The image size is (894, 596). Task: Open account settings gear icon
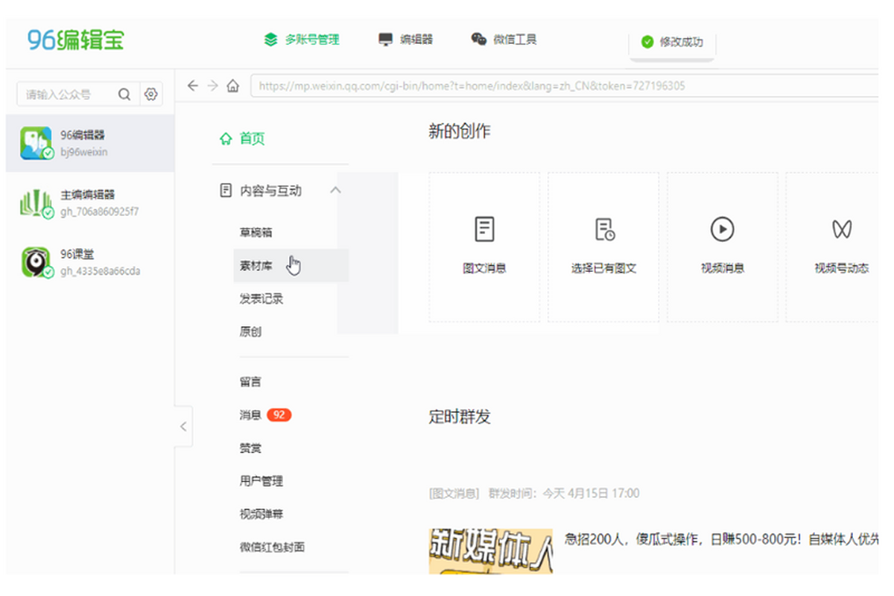[x=151, y=95]
